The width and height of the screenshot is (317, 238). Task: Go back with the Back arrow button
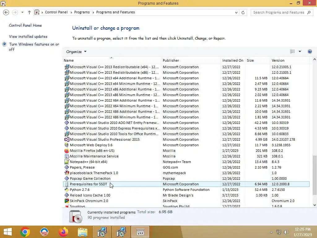pos(6,12)
